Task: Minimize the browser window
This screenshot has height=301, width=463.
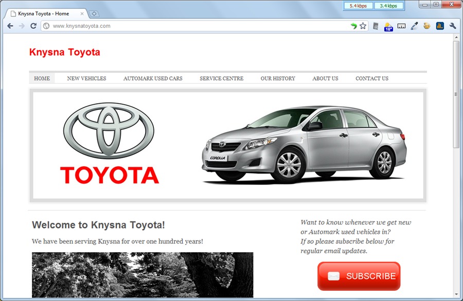Action: pos(425,5)
